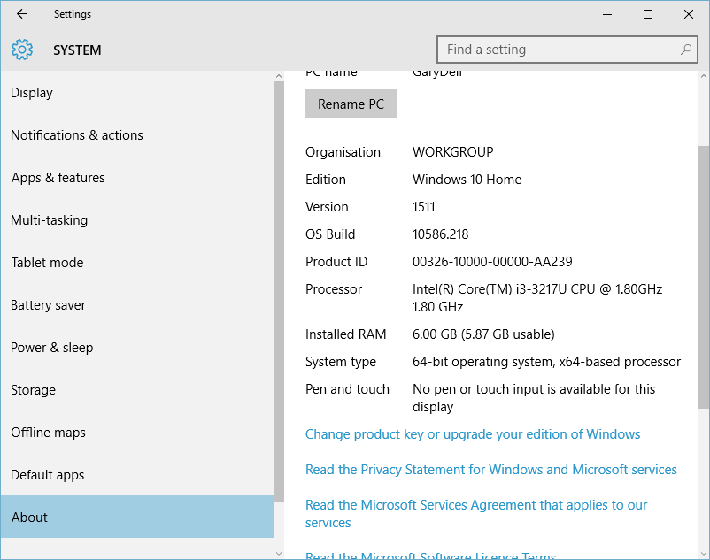Image resolution: width=710 pixels, height=560 pixels.
Task: Select Power & sleep
Action: pyautogui.click(x=52, y=348)
